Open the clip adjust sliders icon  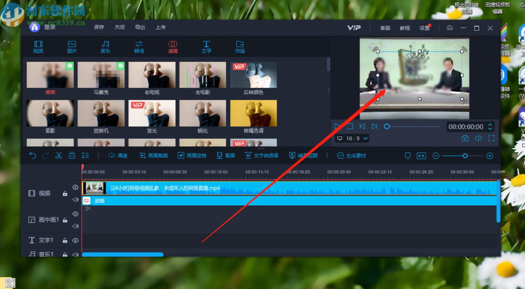pyautogui.click(x=85, y=155)
